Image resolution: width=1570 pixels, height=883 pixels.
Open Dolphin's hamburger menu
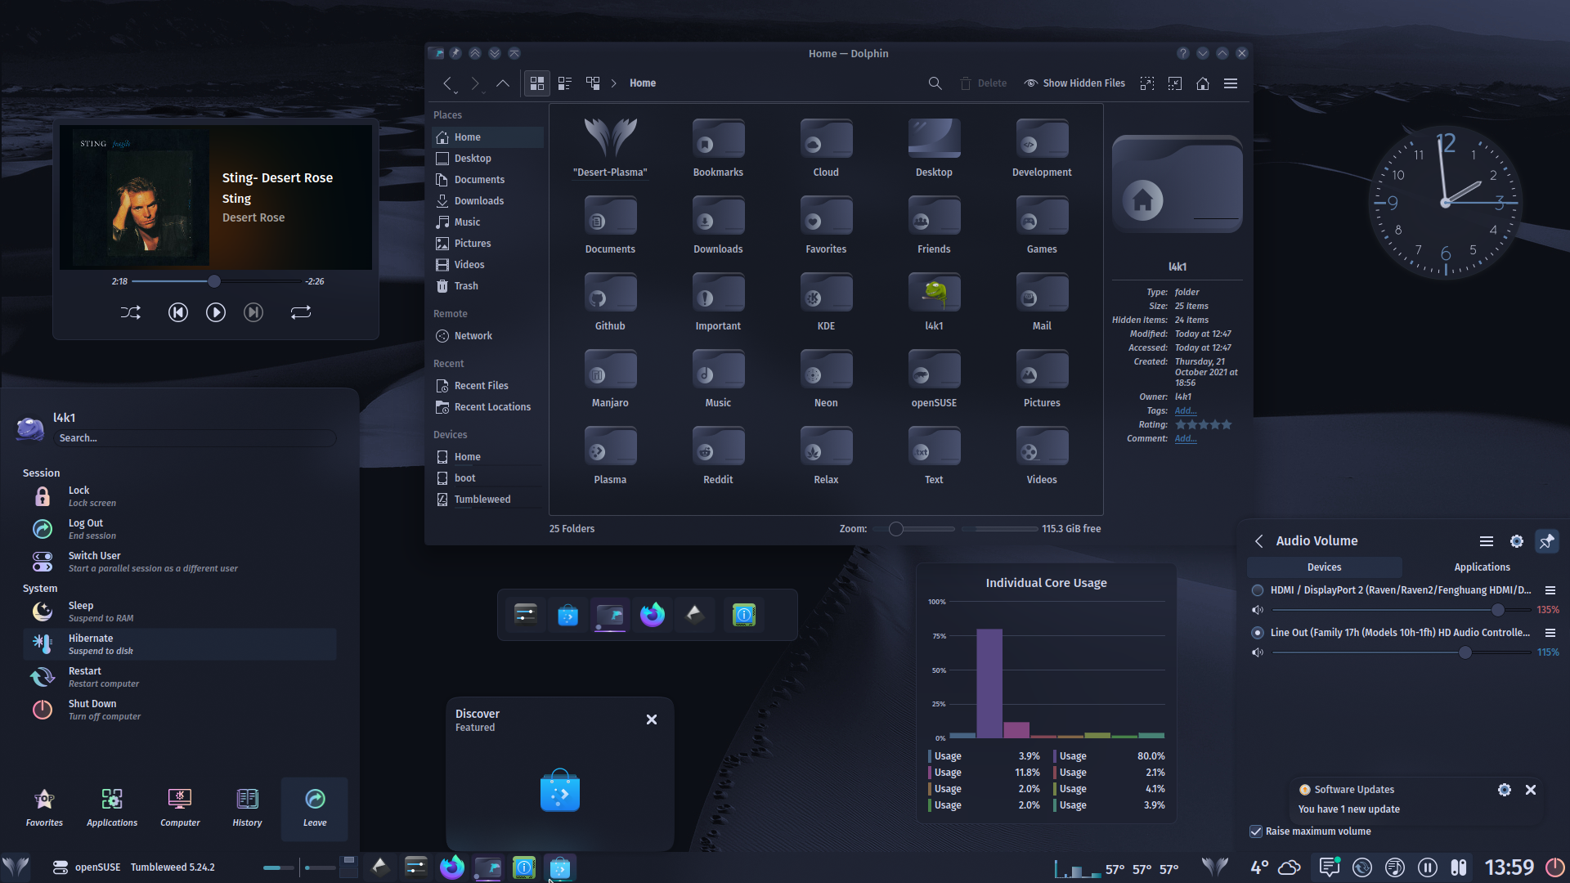click(1231, 83)
